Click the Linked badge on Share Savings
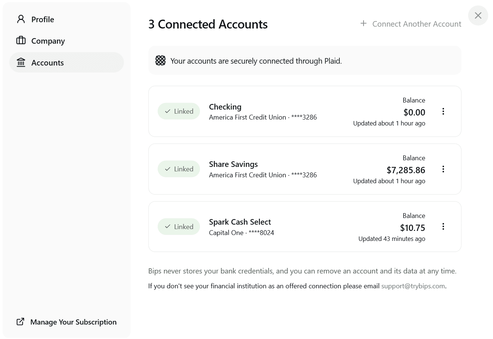 click(x=179, y=169)
